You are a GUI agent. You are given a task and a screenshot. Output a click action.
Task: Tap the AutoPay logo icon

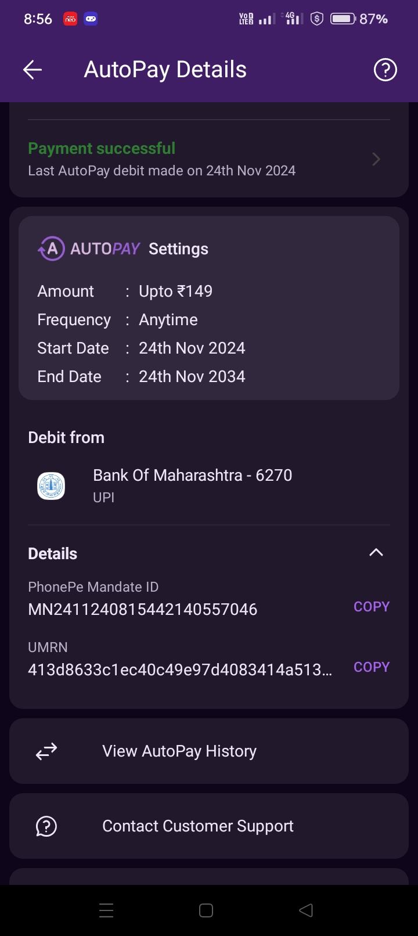[51, 249]
